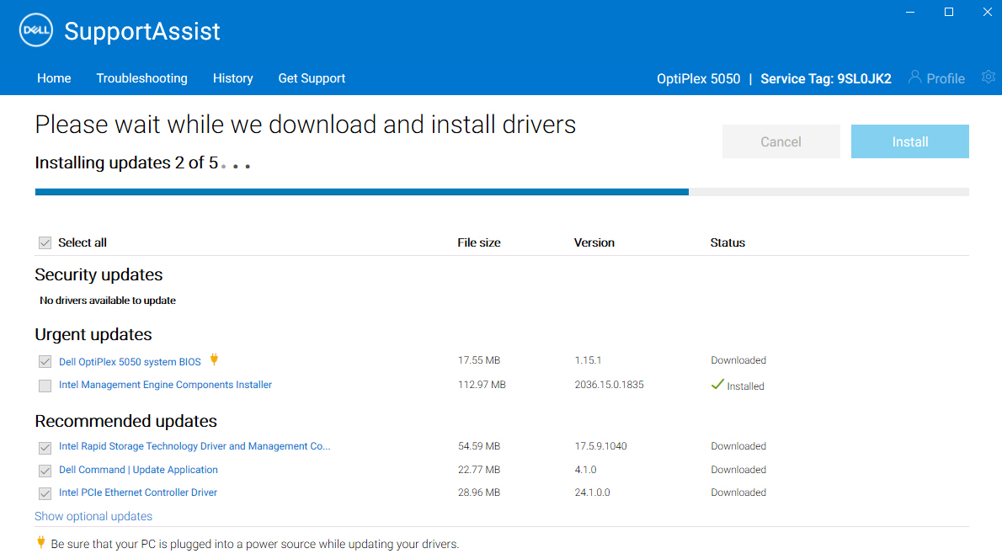Go to the Get Support tab
This screenshot has width=1002, height=559.
312,78
